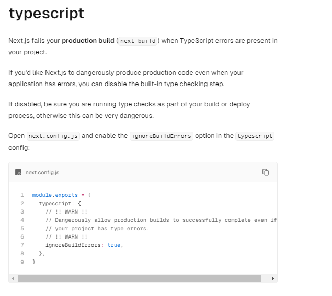332x296 pixels.
Task: Click the '// !! WARN !!' comment on line 3
Action: pyautogui.click(x=66, y=211)
